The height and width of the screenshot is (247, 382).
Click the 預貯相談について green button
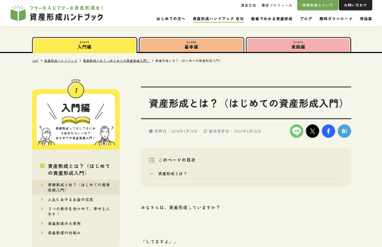coord(317,5)
